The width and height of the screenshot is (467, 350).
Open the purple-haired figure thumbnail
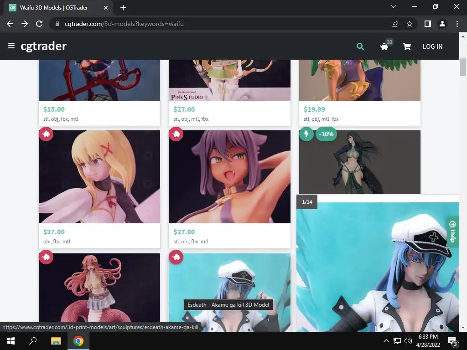click(x=230, y=177)
